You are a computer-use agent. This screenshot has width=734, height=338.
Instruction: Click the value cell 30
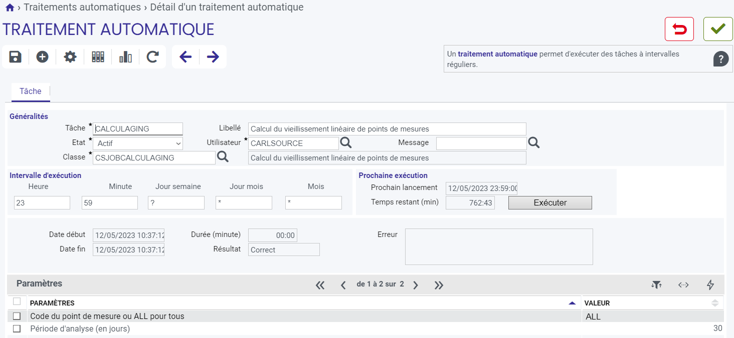tap(653, 328)
